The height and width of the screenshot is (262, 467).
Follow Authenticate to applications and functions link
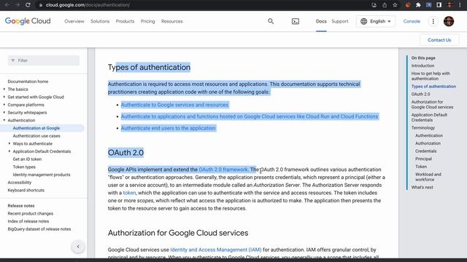250,116
